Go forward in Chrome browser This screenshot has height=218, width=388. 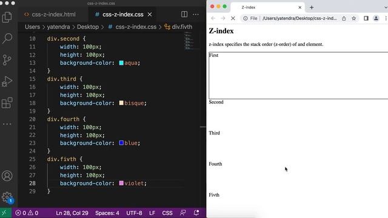coord(223,18)
